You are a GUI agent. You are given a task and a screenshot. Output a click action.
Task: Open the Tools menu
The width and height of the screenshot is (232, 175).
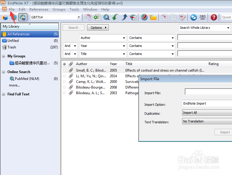click(x=74, y=9)
